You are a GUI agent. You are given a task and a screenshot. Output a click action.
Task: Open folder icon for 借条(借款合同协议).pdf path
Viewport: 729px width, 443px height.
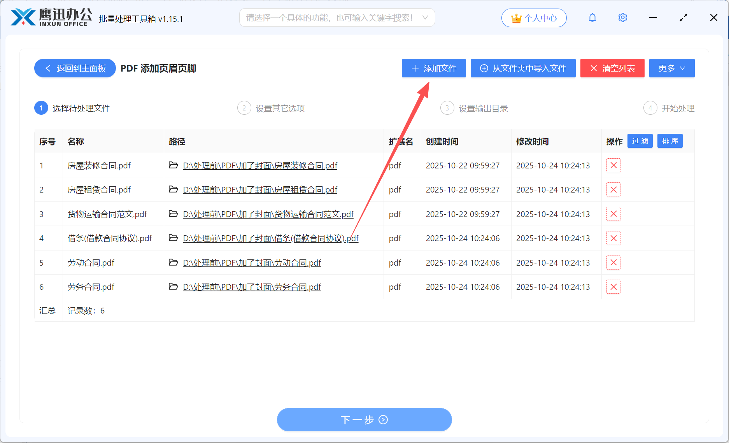click(173, 238)
